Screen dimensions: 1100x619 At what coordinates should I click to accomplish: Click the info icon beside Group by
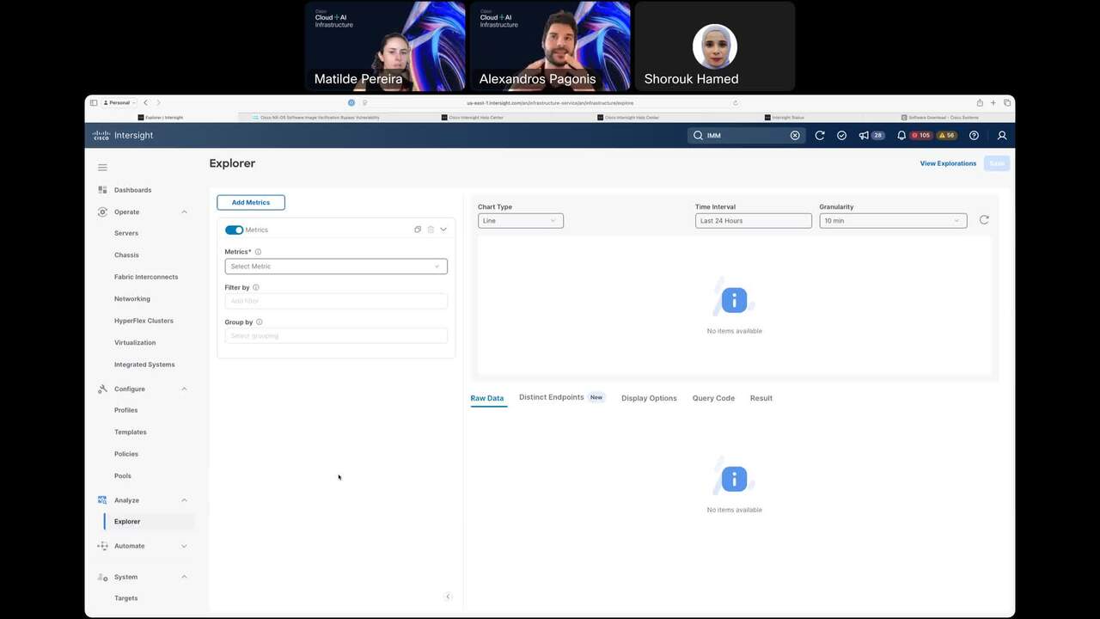point(259,322)
